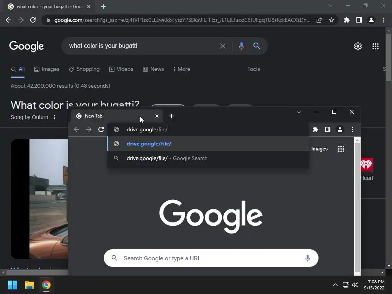392x294 pixels.
Task: Open Google apps grid on results page
Action: point(376,46)
